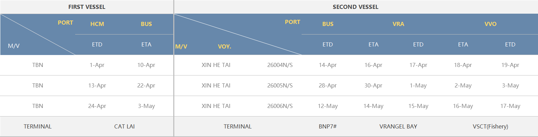
Task: Click the VSCT(Fishery) terminal name
Action: tap(490, 126)
